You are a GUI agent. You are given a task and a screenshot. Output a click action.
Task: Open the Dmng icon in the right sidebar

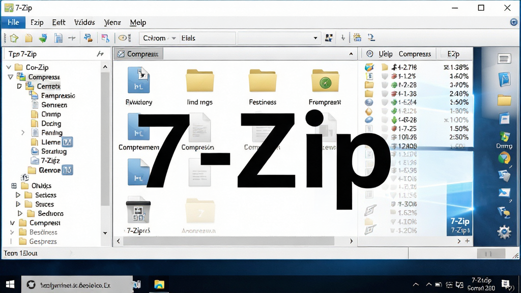point(504,139)
